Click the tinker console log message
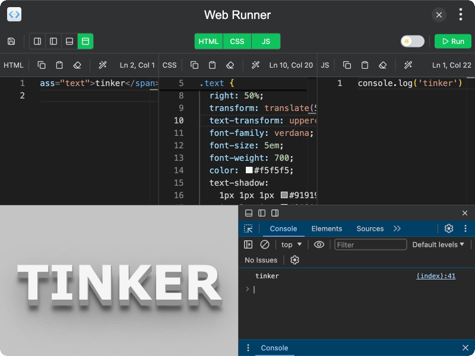This screenshot has width=475, height=356. click(x=267, y=276)
